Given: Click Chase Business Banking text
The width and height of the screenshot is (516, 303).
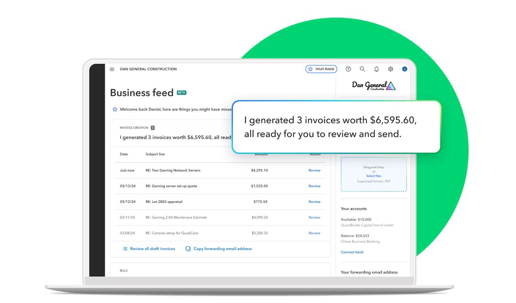Looking at the screenshot, I should [x=360, y=242].
